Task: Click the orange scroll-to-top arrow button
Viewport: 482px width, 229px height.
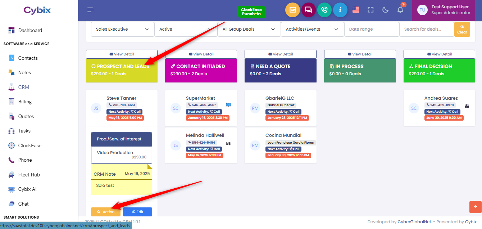Action: click(475, 207)
